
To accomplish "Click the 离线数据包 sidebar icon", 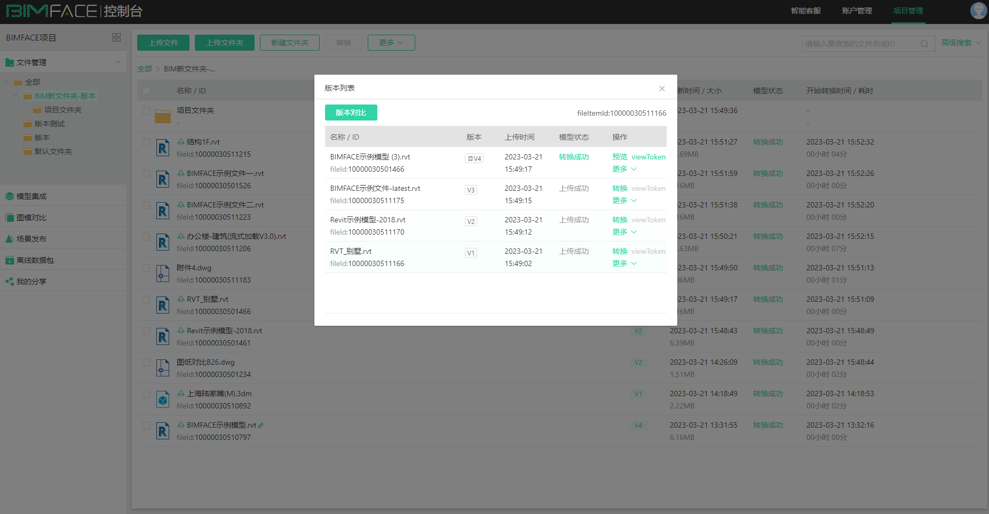I will pos(10,260).
